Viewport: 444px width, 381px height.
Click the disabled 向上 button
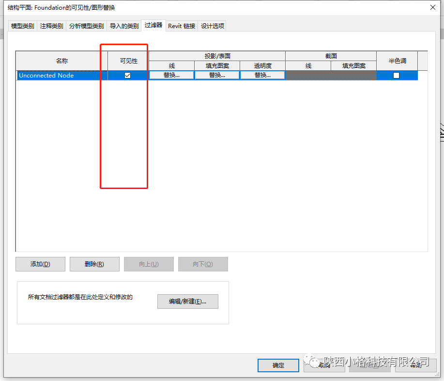point(149,264)
